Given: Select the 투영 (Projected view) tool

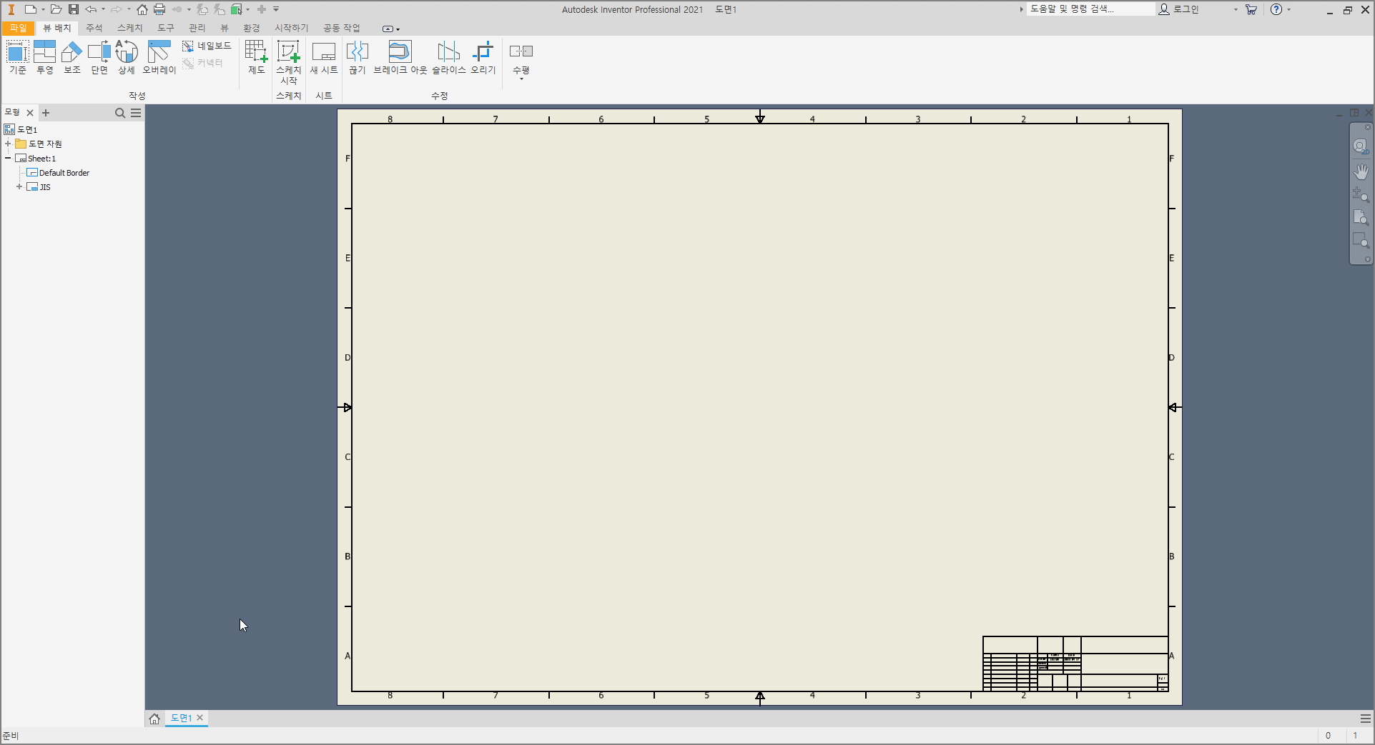Looking at the screenshot, I should pos(45,57).
